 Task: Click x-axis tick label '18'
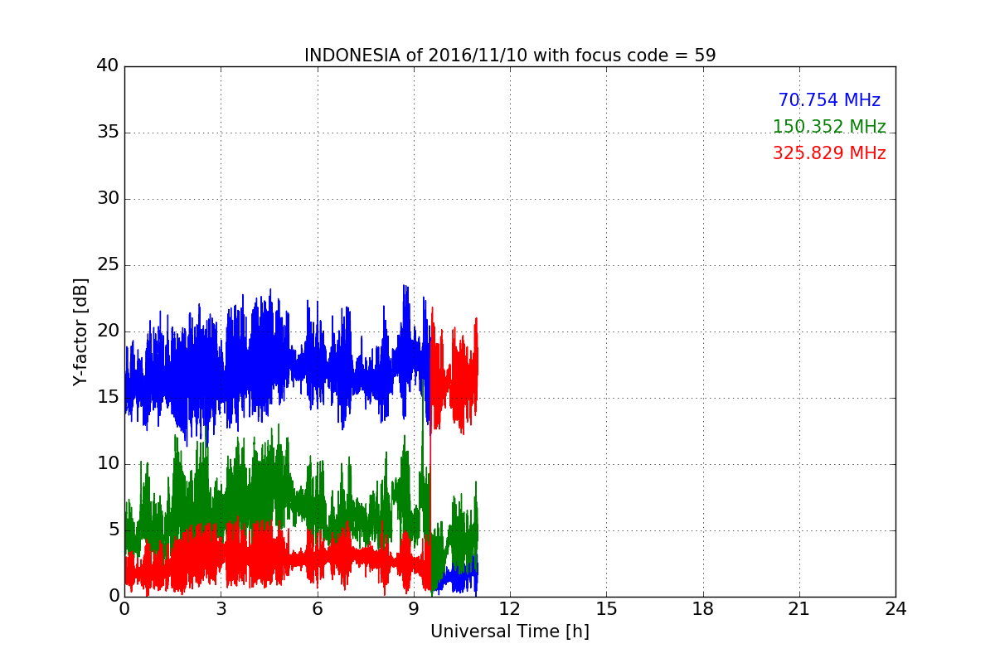pyautogui.click(x=703, y=609)
